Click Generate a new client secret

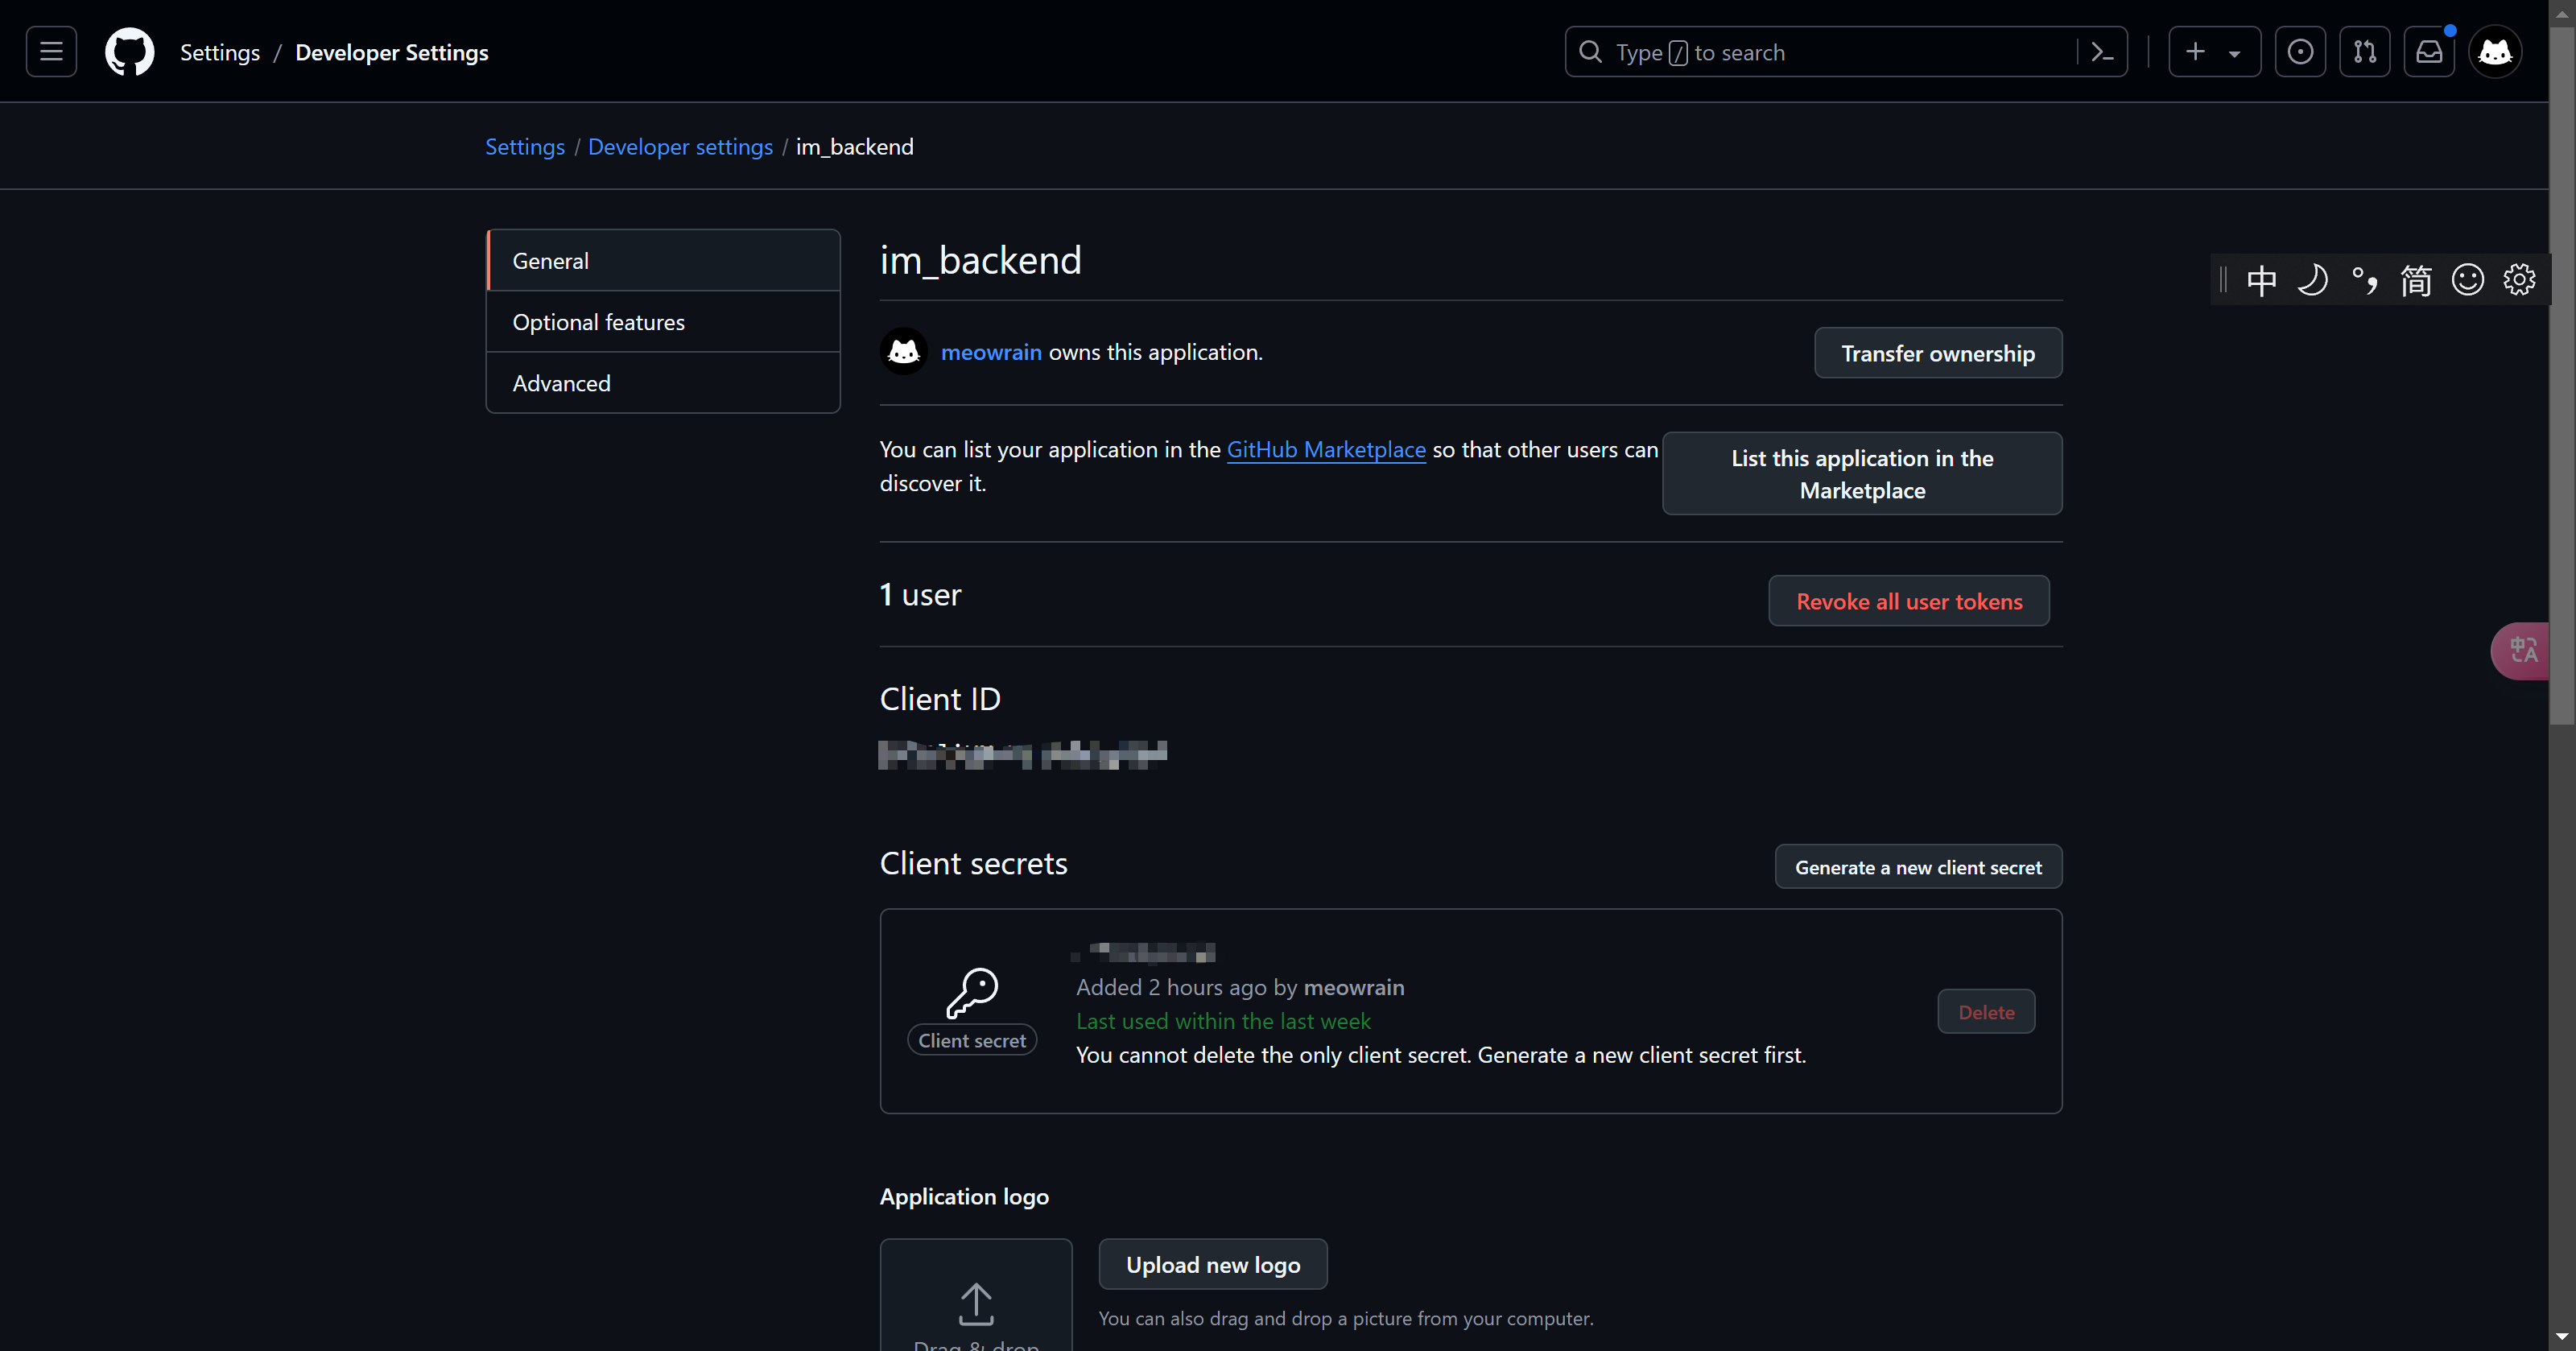coord(1917,867)
